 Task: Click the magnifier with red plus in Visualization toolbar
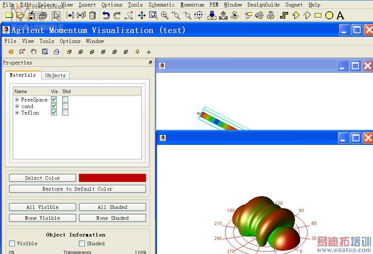click(22, 52)
